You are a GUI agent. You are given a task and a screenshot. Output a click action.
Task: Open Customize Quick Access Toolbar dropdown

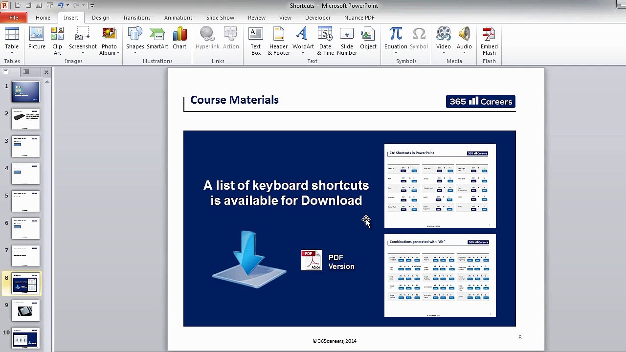point(92,6)
